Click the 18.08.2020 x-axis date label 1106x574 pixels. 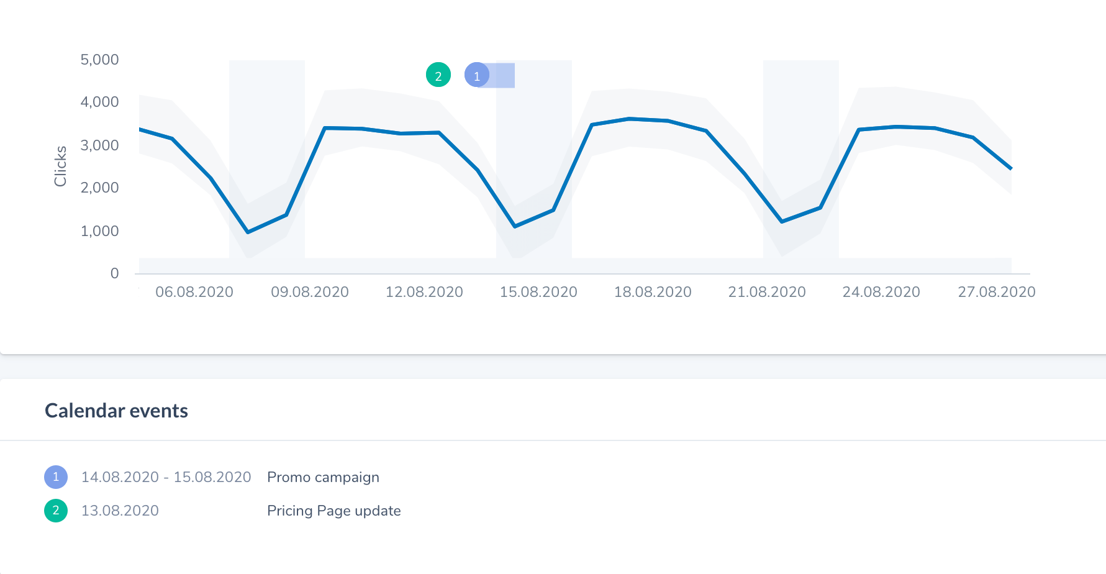click(x=653, y=292)
